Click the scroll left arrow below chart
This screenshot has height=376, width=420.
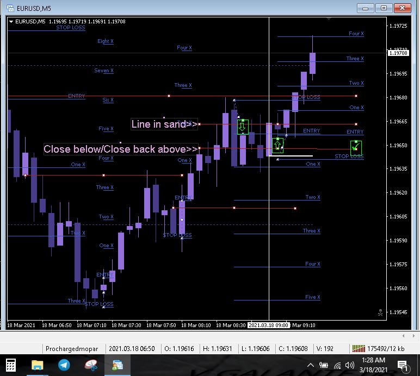(403, 336)
